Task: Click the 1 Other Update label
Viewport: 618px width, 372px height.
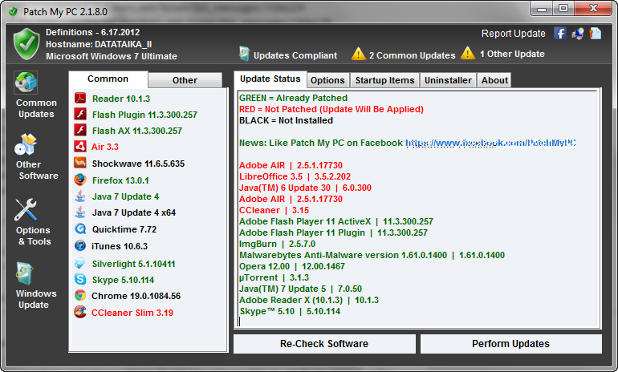Action: click(x=512, y=54)
